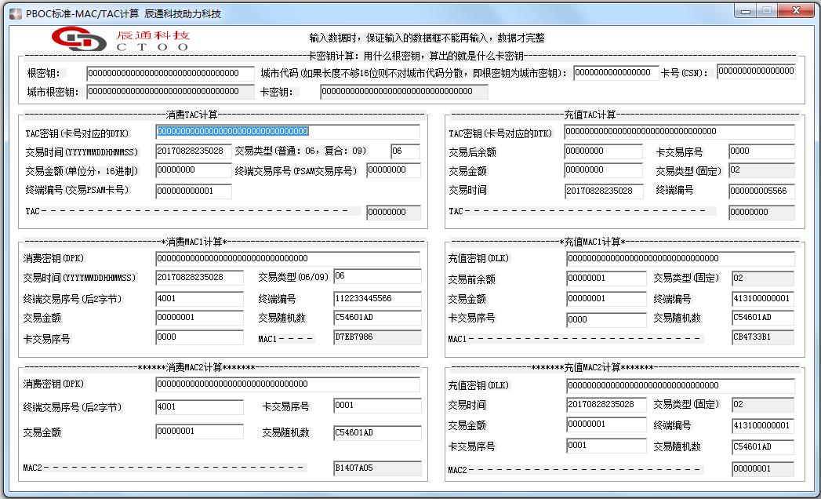
Task: Click 交易时间 field in 消费MAC1计算
Action: pyautogui.click(x=199, y=278)
